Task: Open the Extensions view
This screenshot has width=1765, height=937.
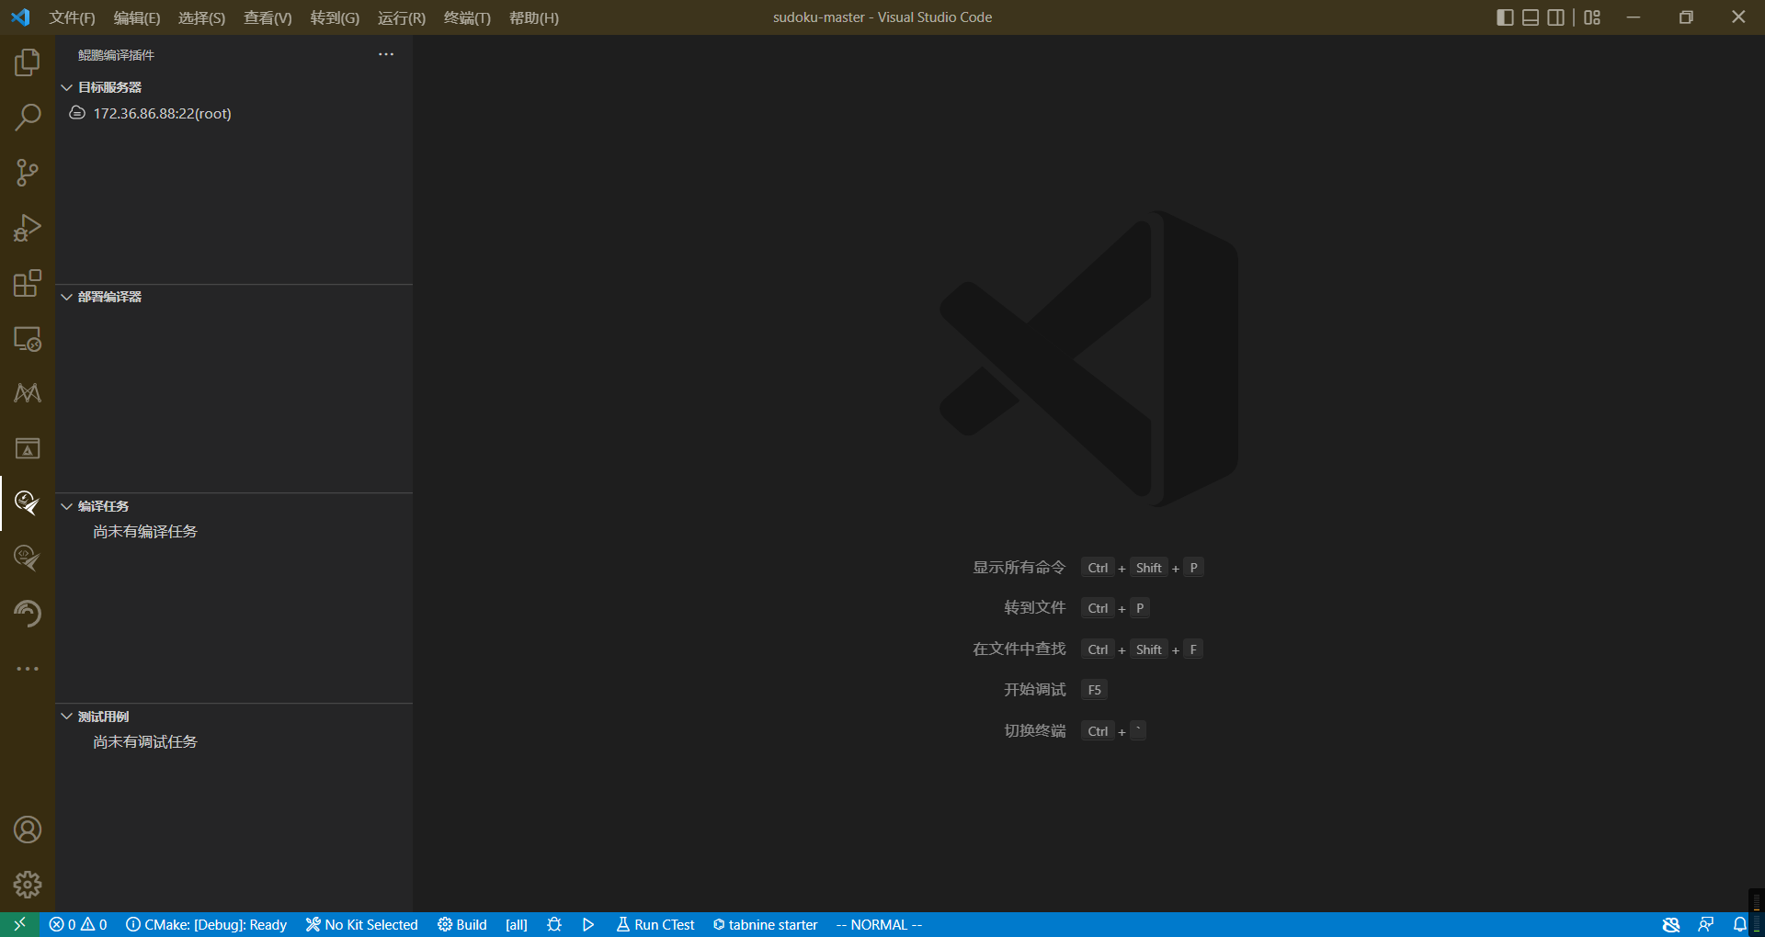Action: click(x=28, y=283)
